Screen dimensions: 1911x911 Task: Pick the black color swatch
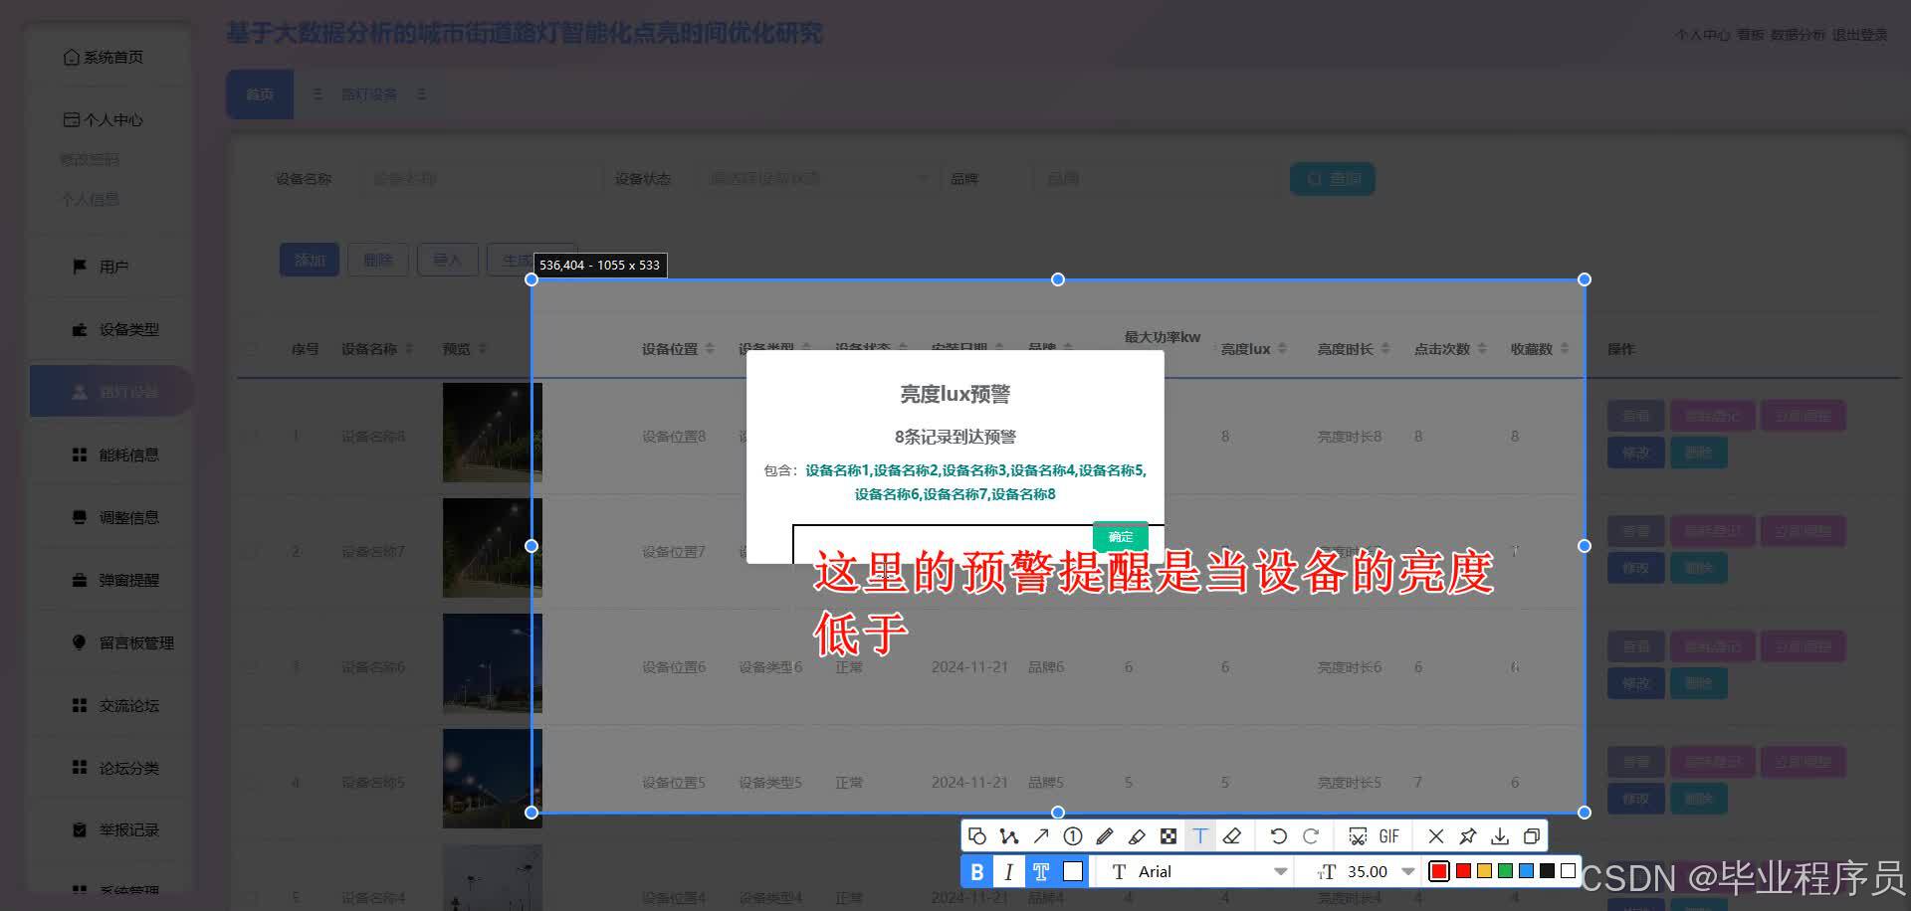(x=1547, y=871)
